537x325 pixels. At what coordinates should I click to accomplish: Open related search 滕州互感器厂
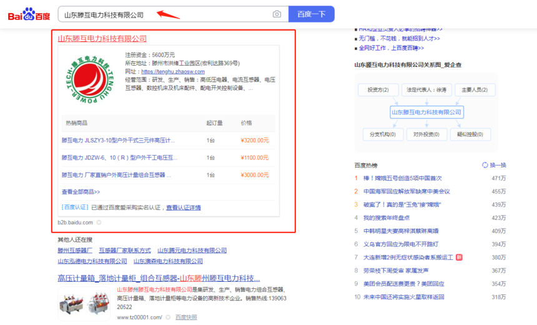75,250
